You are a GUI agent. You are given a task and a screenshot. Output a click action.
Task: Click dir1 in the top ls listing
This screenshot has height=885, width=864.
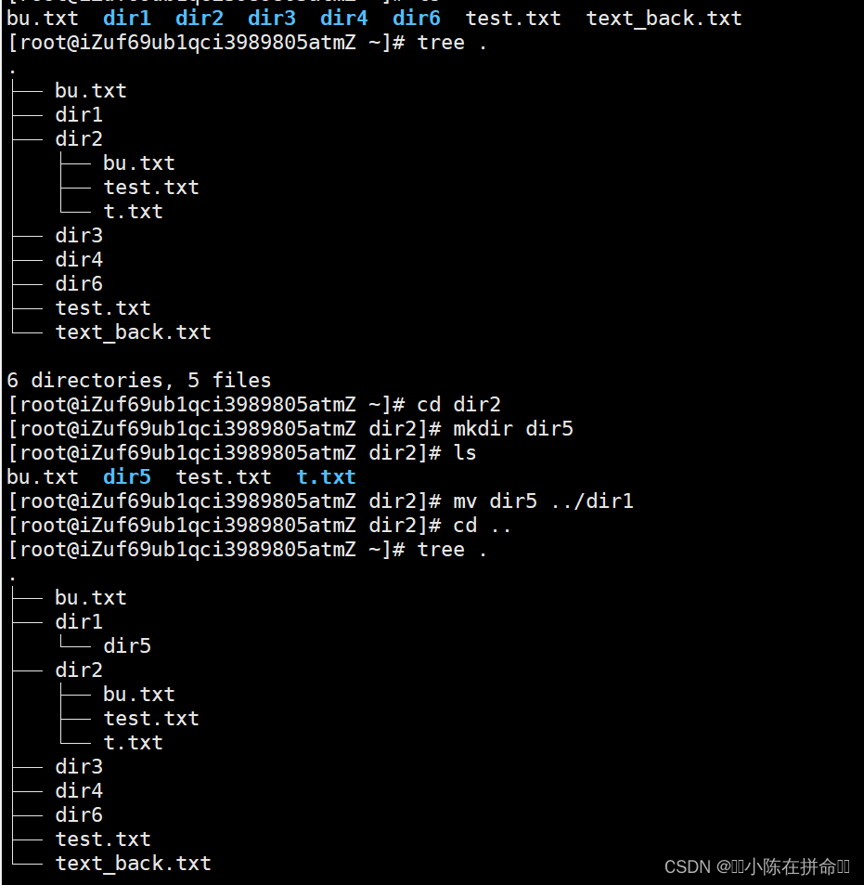tap(127, 18)
